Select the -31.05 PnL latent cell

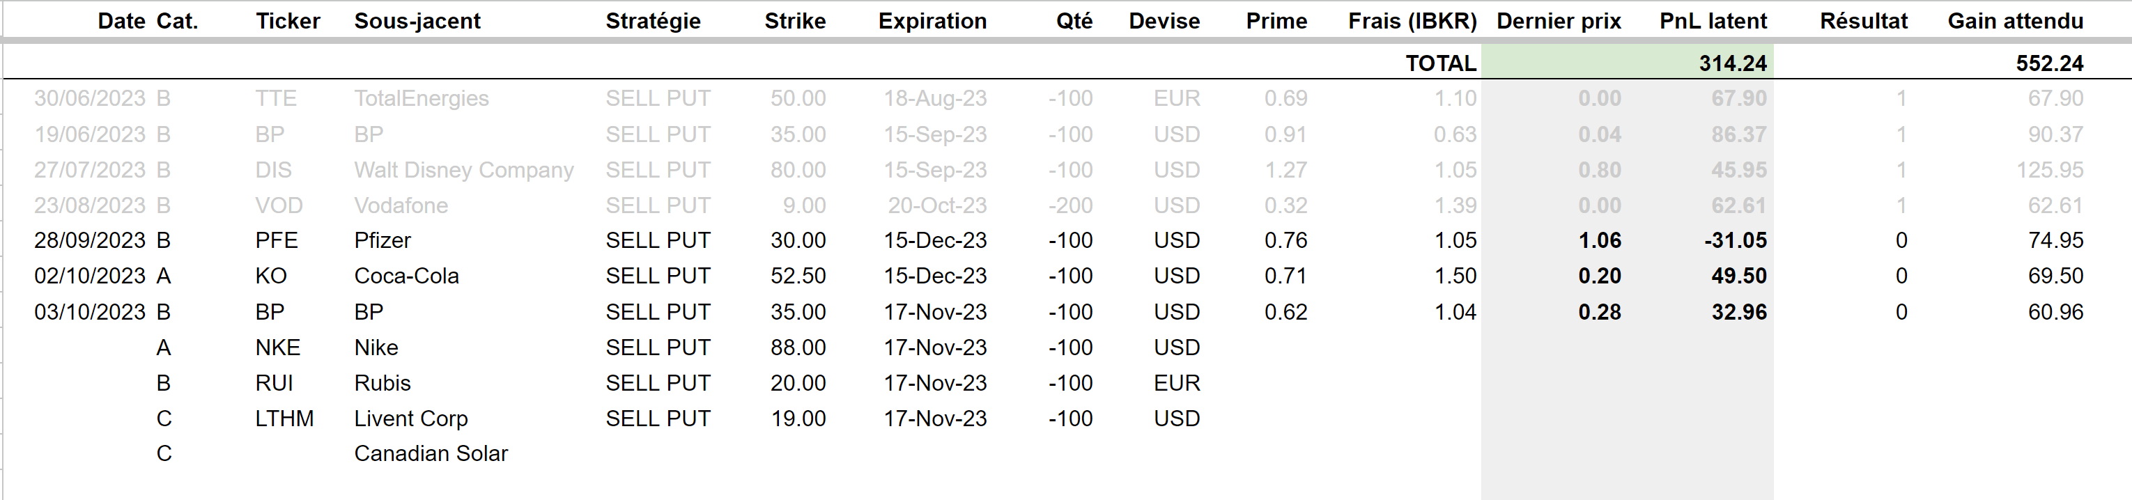[1735, 240]
